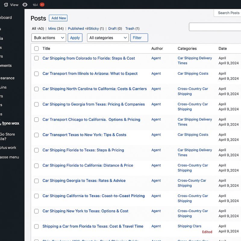The width and height of the screenshot is (241, 241).
Task: Open post Car Shipping North Carolina to California
Action: click(95, 89)
